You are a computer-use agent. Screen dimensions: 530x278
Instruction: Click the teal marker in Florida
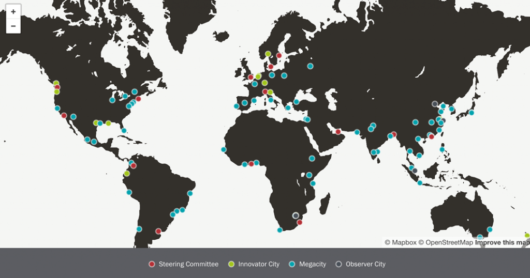pyautogui.click(x=124, y=131)
